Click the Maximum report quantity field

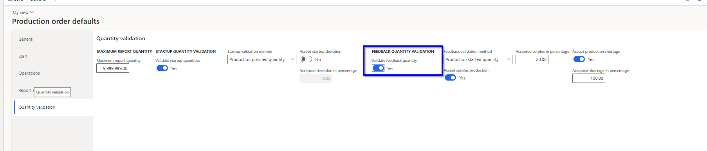tap(113, 68)
